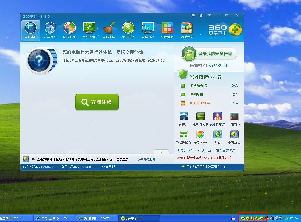Screen dimensions: 301x222
Task: Click 检查更新 in the status bar
Action: (x=108, y=167)
